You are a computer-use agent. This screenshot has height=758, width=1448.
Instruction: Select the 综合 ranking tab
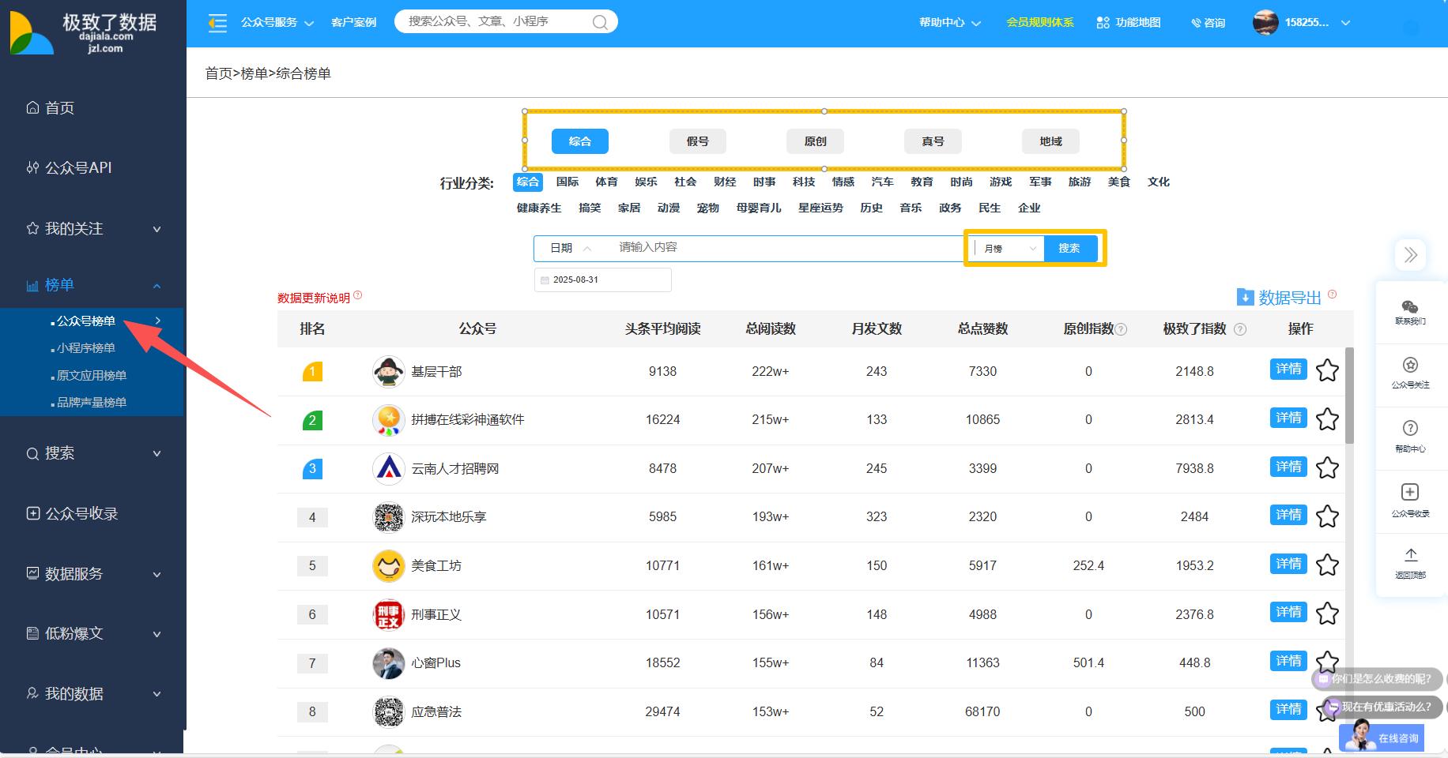coord(580,141)
